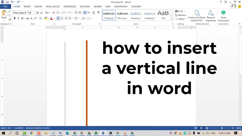The height and width of the screenshot is (136, 242).
Task: Switch to the PAGE LAYOUT tab
Action: click(53, 6)
